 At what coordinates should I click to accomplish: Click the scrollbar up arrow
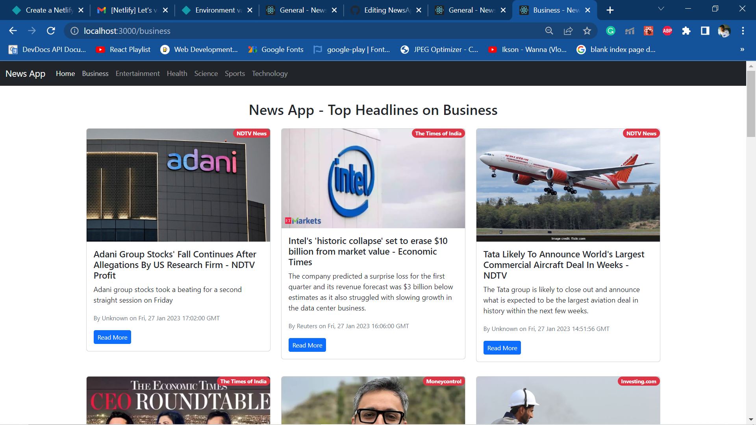751,66
